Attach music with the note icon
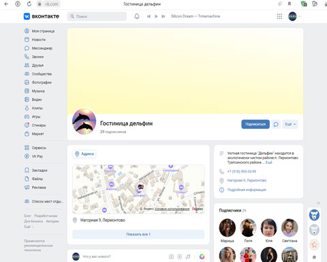327x262 pixels. tap(188, 257)
